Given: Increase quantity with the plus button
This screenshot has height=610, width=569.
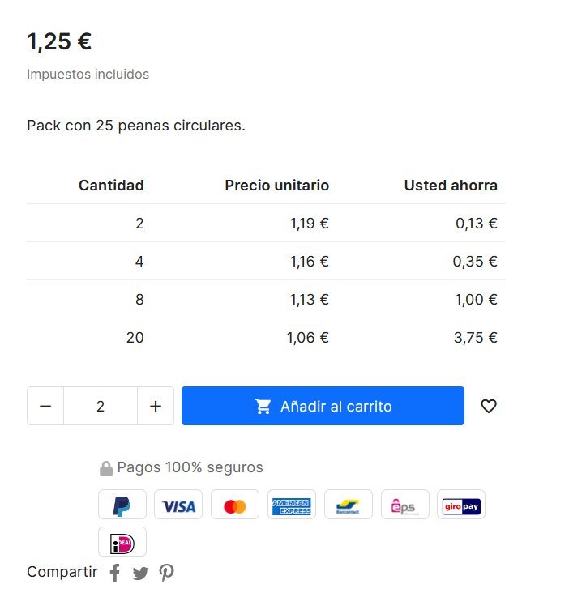Looking at the screenshot, I should pyautogui.click(x=156, y=406).
